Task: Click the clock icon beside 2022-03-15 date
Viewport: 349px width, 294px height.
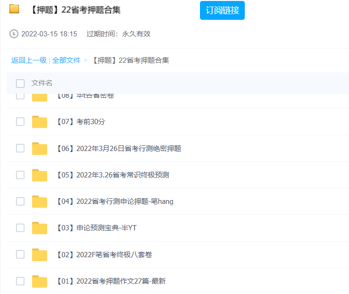Action: (14, 34)
